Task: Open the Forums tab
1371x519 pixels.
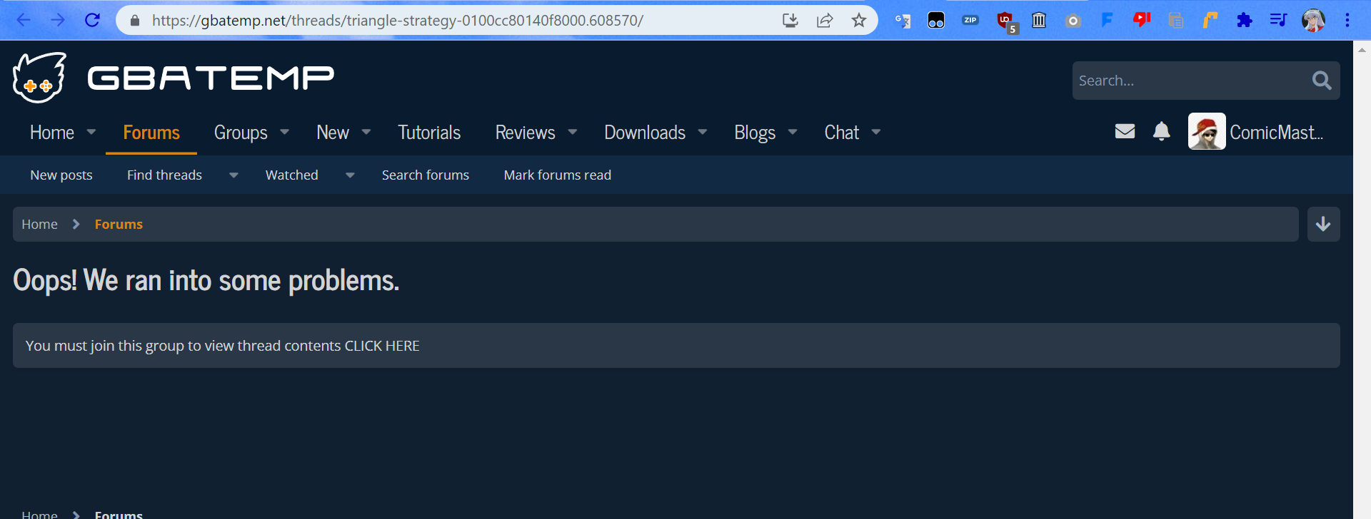Action: pos(151,133)
